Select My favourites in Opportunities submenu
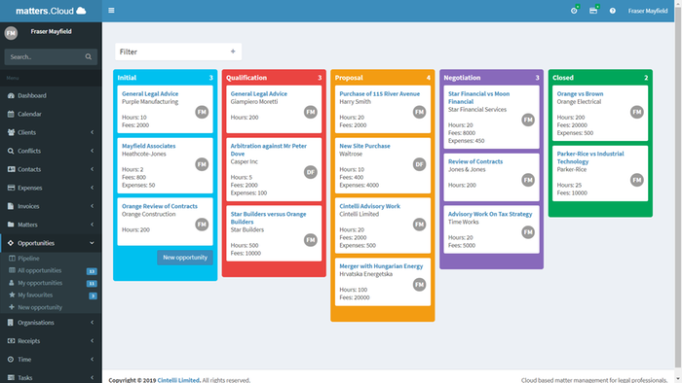682x383 pixels. coord(35,295)
